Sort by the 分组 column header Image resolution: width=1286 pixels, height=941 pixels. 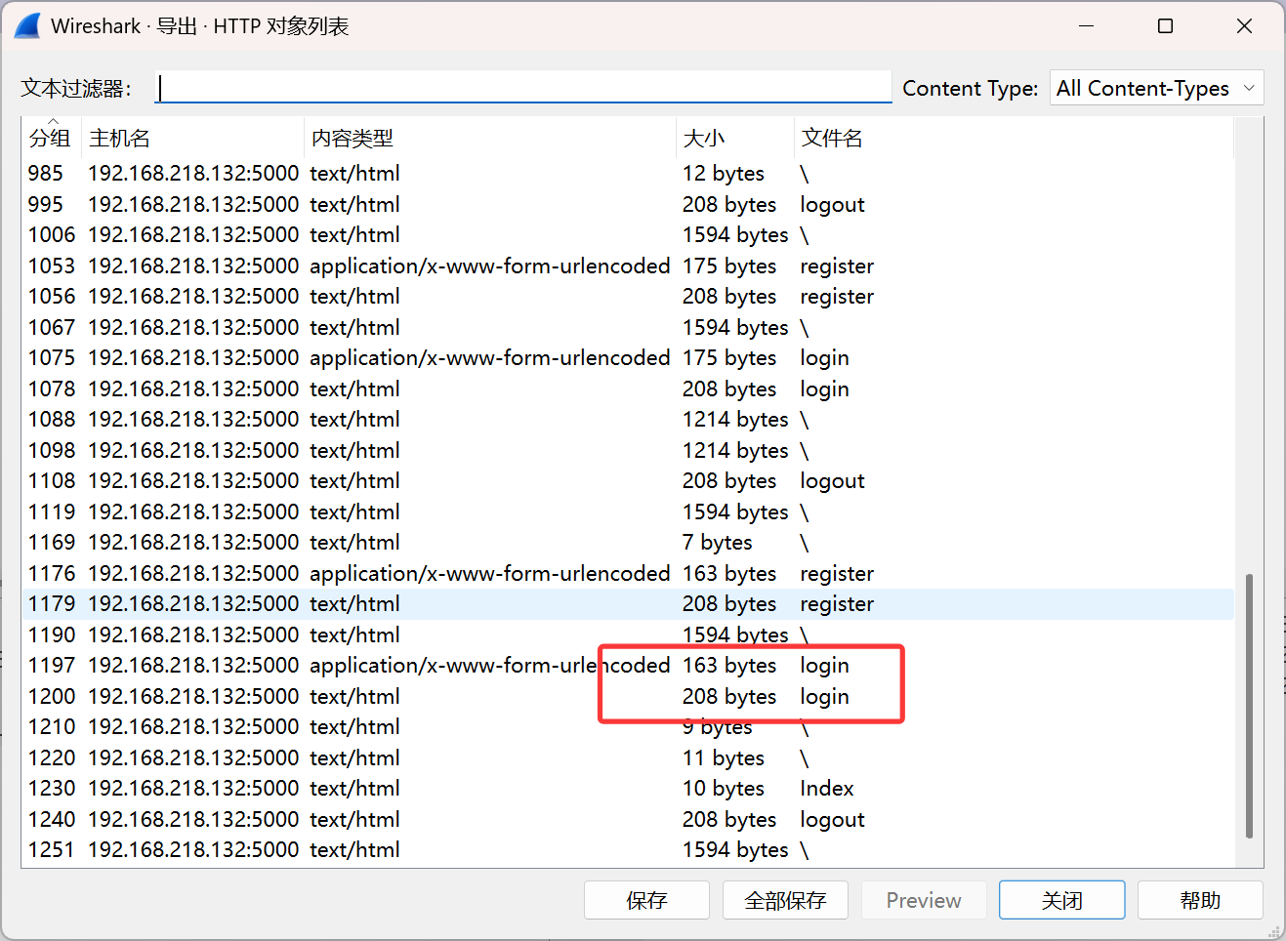click(51, 138)
